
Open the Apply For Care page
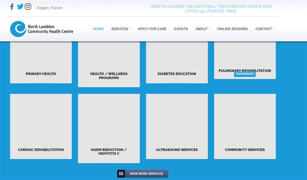[152, 29]
